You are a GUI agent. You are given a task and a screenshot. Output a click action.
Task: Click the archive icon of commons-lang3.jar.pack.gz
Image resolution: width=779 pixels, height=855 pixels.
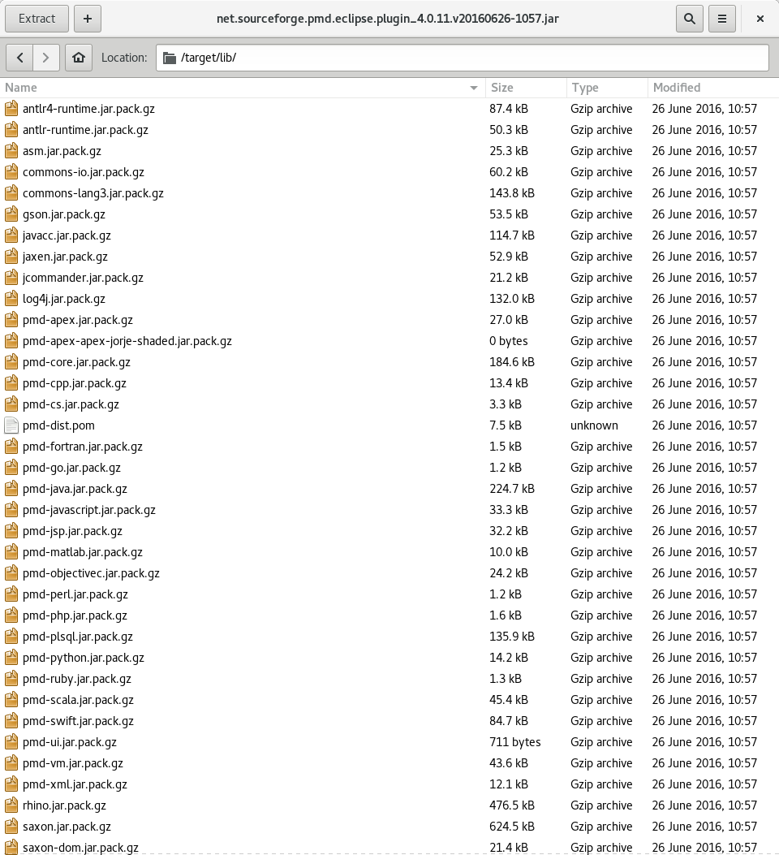pos(11,193)
